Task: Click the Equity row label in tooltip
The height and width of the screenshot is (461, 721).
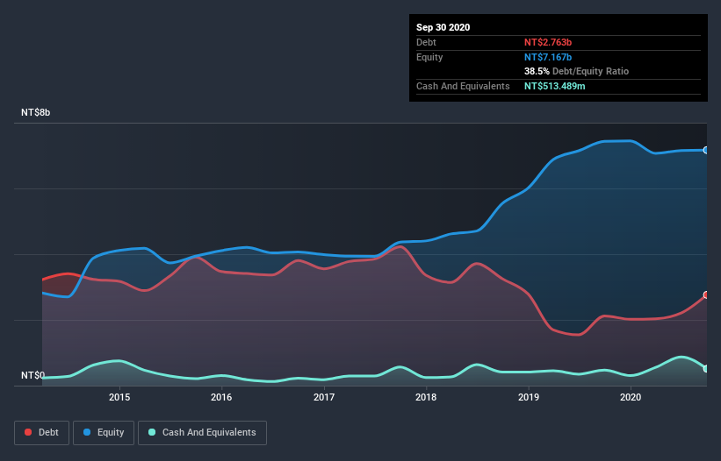Action: (x=429, y=57)
